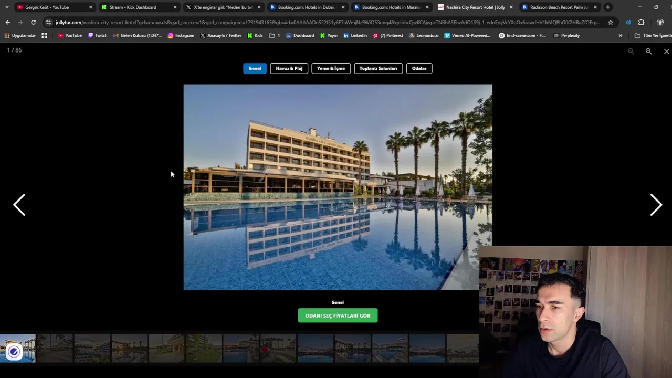This screenshot has width=672, height=378.
Task: Open the Yayın bookmark
Action: pos(329,35)
